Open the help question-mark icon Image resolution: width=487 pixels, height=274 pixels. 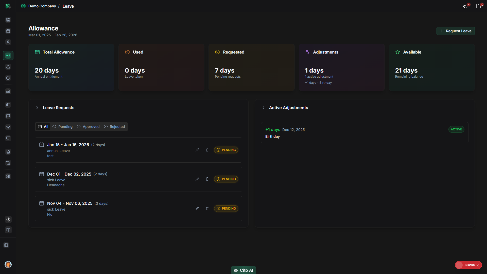(8, 219)
